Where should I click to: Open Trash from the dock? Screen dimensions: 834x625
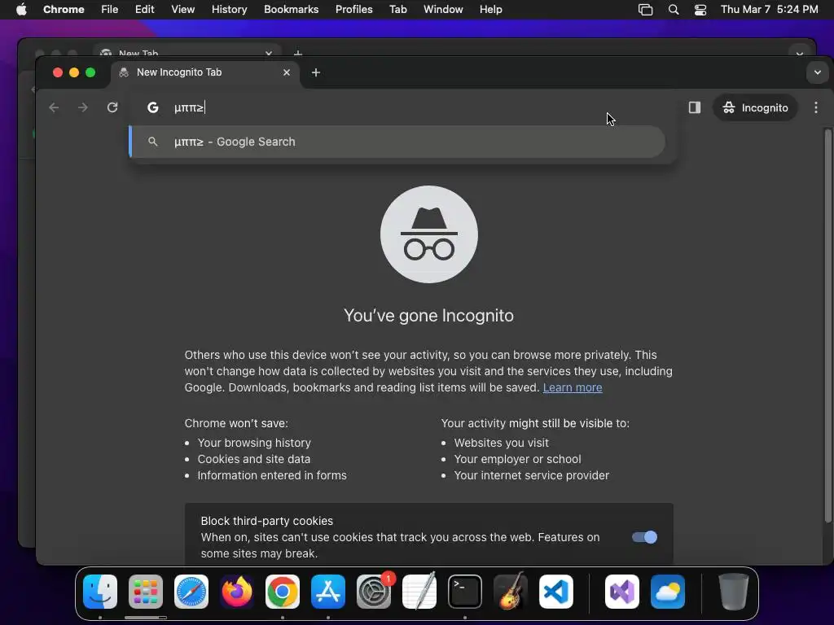click(734, 592)
